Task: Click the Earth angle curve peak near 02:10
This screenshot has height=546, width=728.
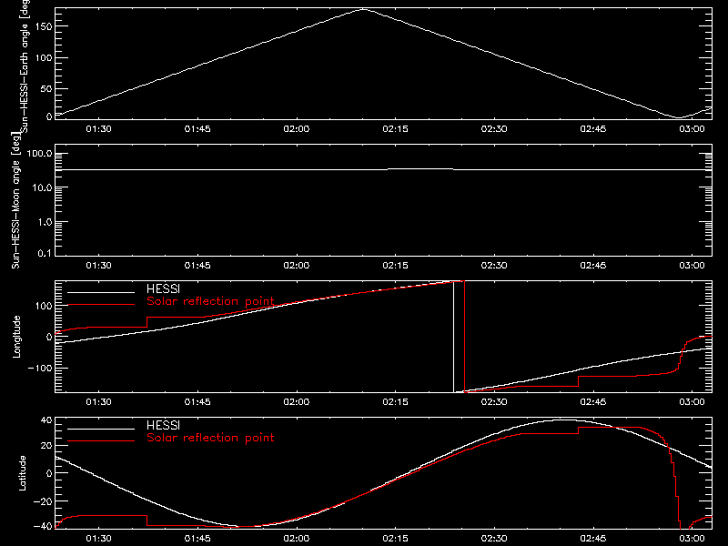Action: click(363, 9)
